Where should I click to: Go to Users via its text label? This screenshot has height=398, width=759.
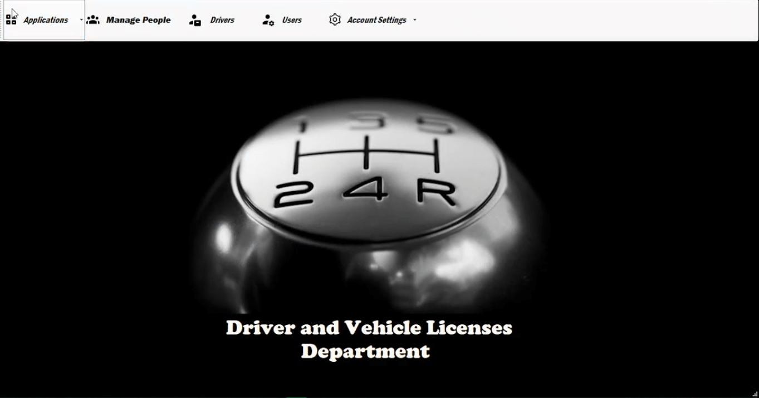click(x=292, y=20)
